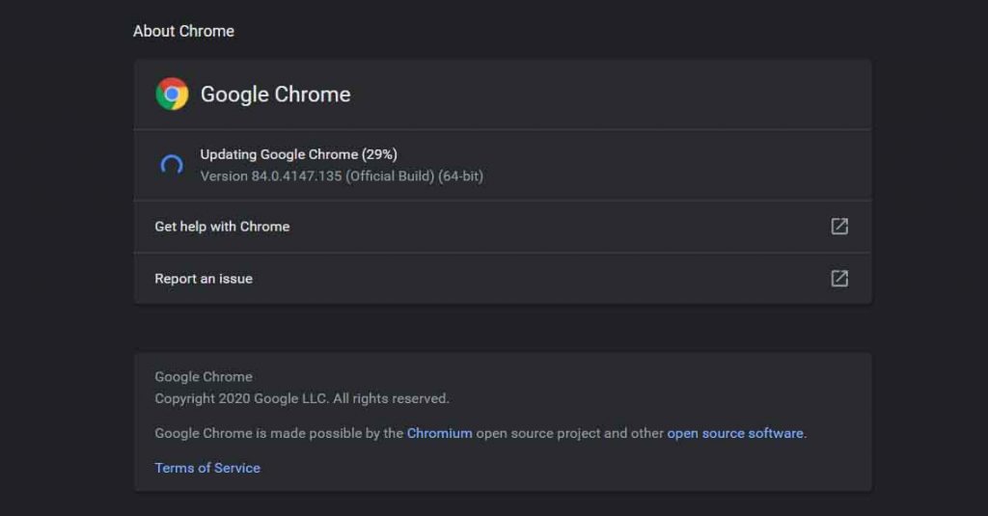The height and width of the screenshot is (516, 988).
Task: Click the 'is made possible by the' text
Action: click(330, 433)
